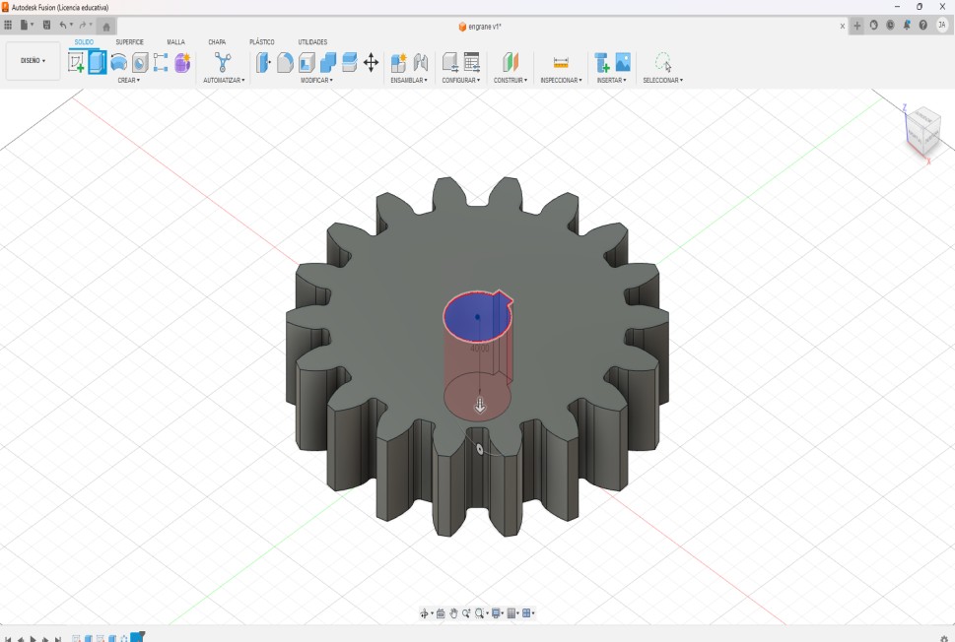The width and height of the screenshot is (955, 642).
Task: Open the data panel grid icon
Action: (x=8, y=25)
